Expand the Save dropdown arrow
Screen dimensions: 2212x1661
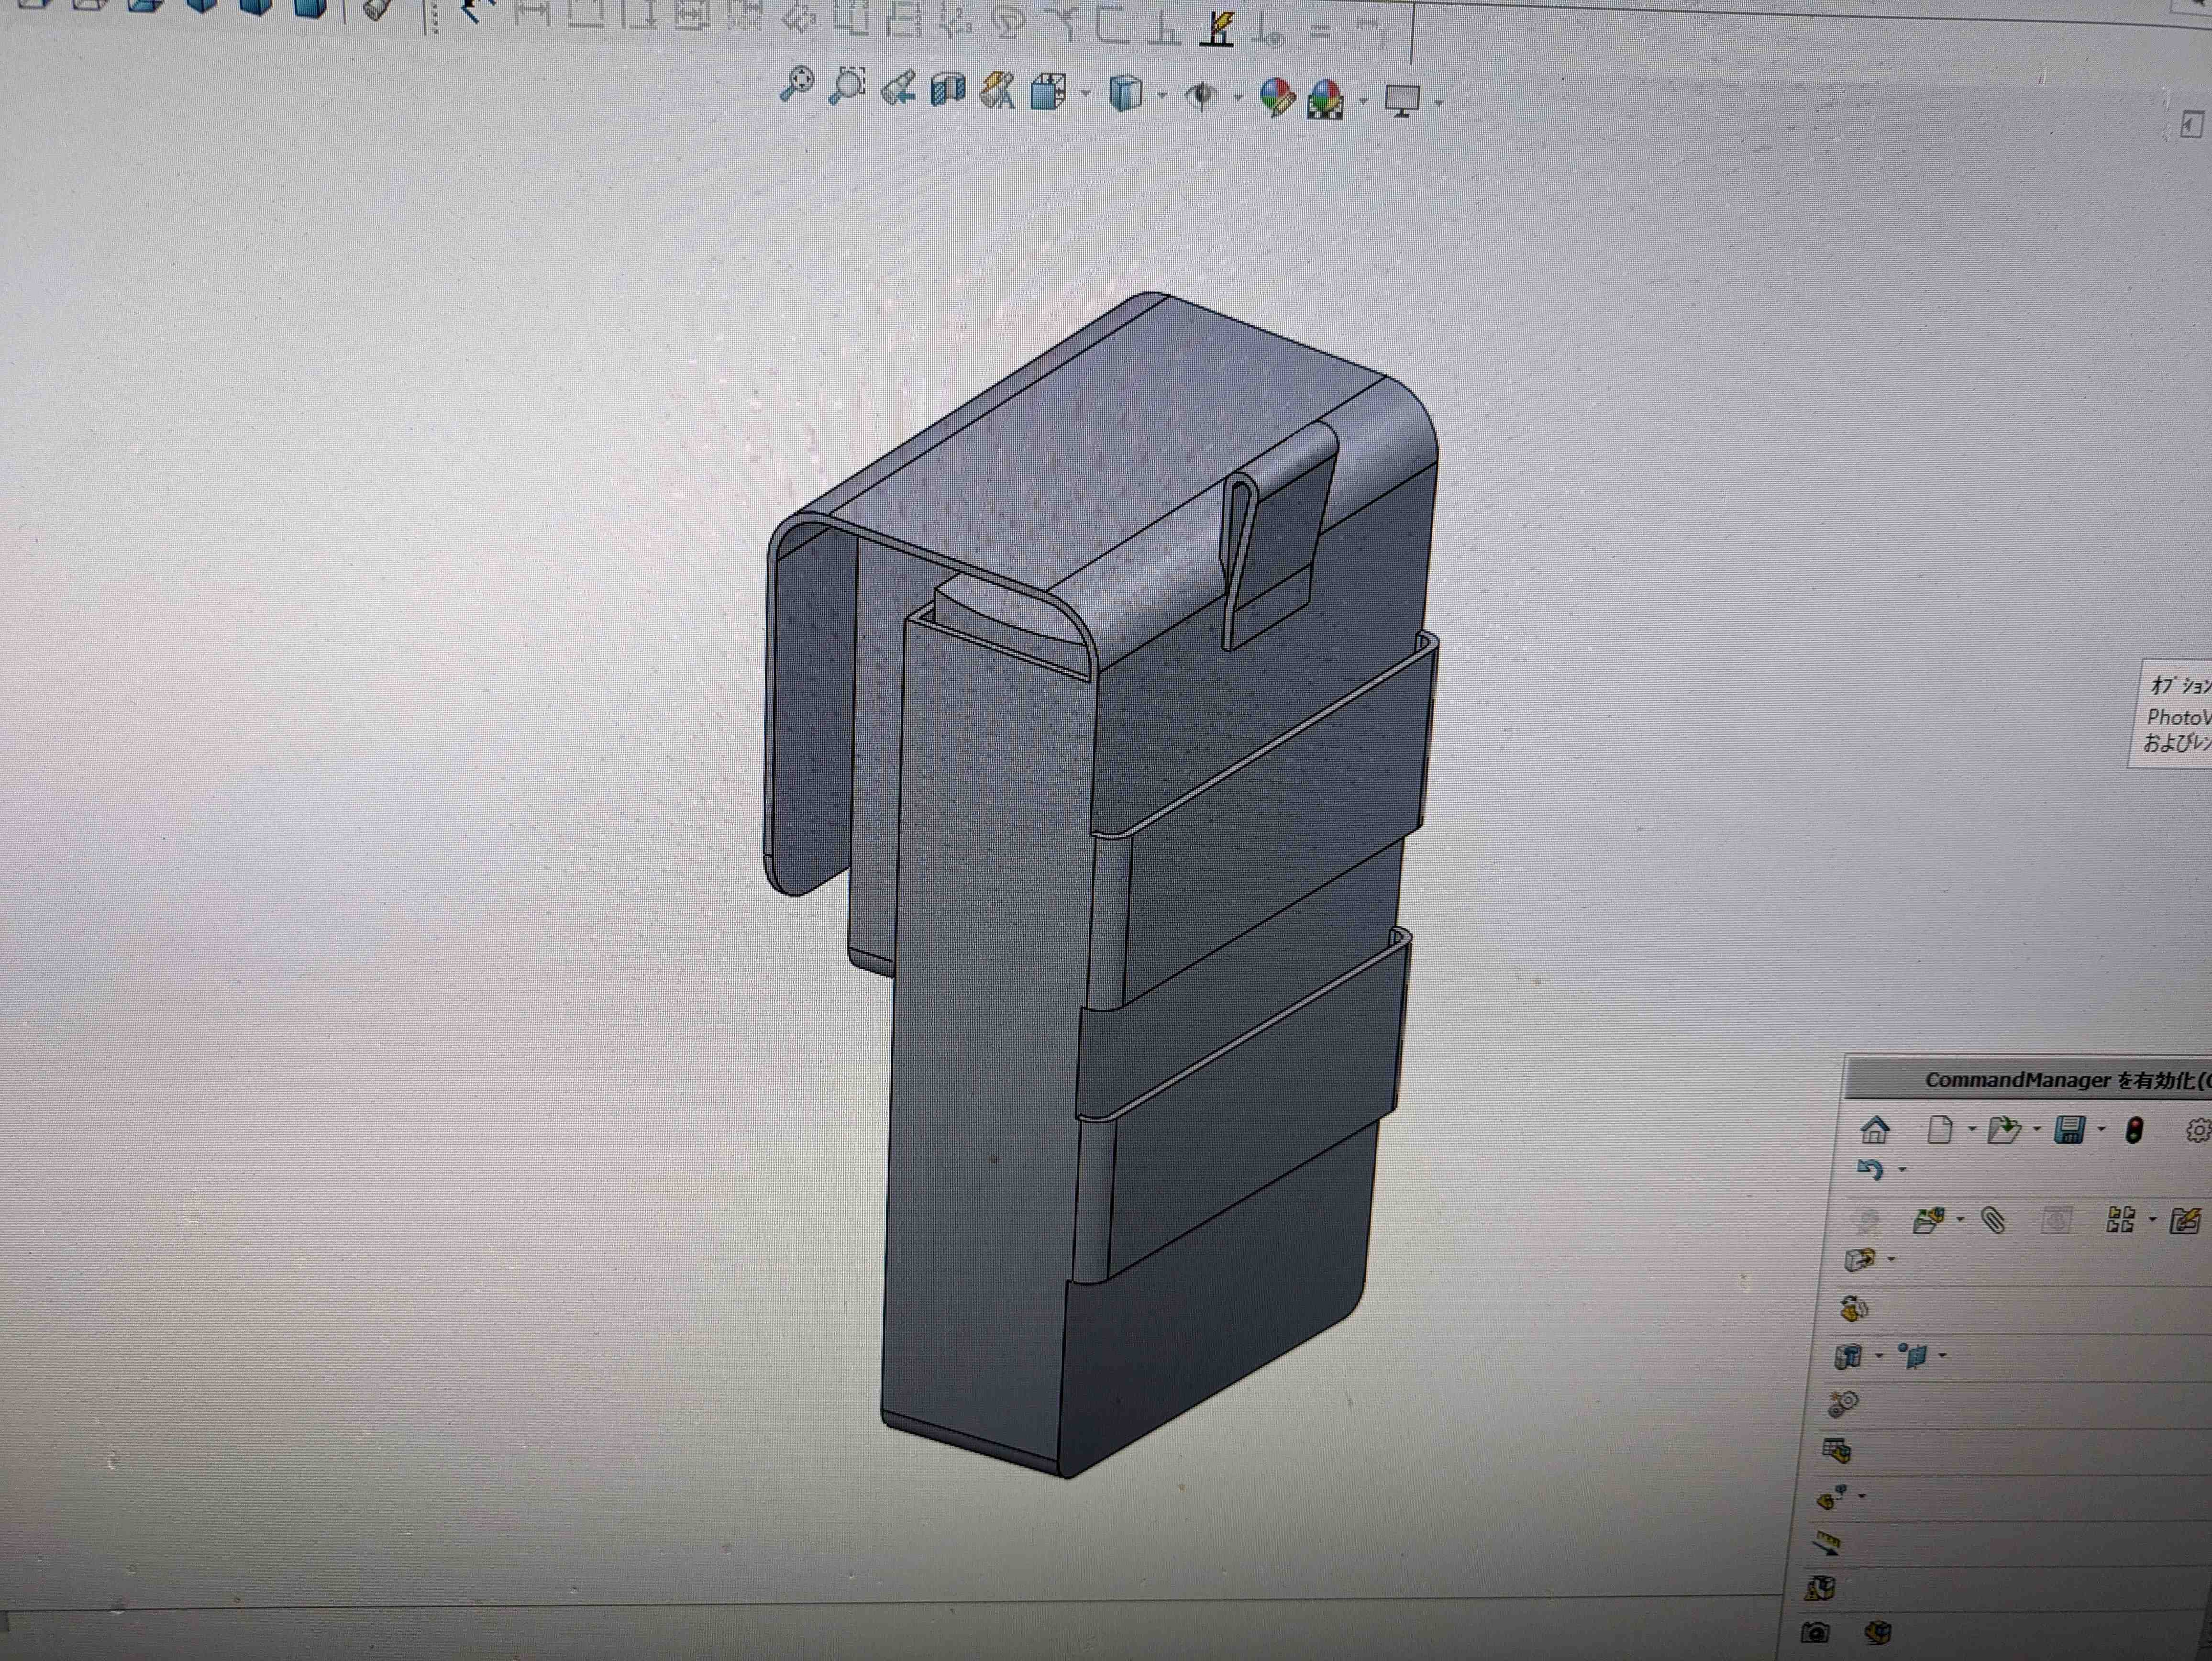2101,1130
